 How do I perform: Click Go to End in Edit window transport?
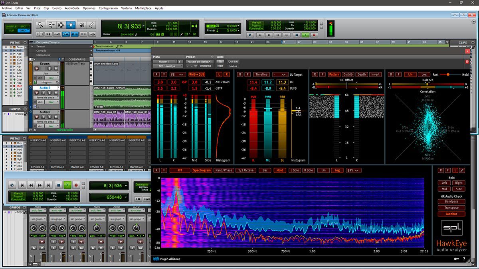coord(287,35)
